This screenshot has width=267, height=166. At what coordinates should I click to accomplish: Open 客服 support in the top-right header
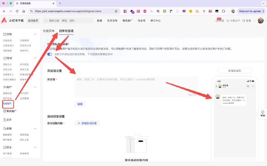point(247,21)
